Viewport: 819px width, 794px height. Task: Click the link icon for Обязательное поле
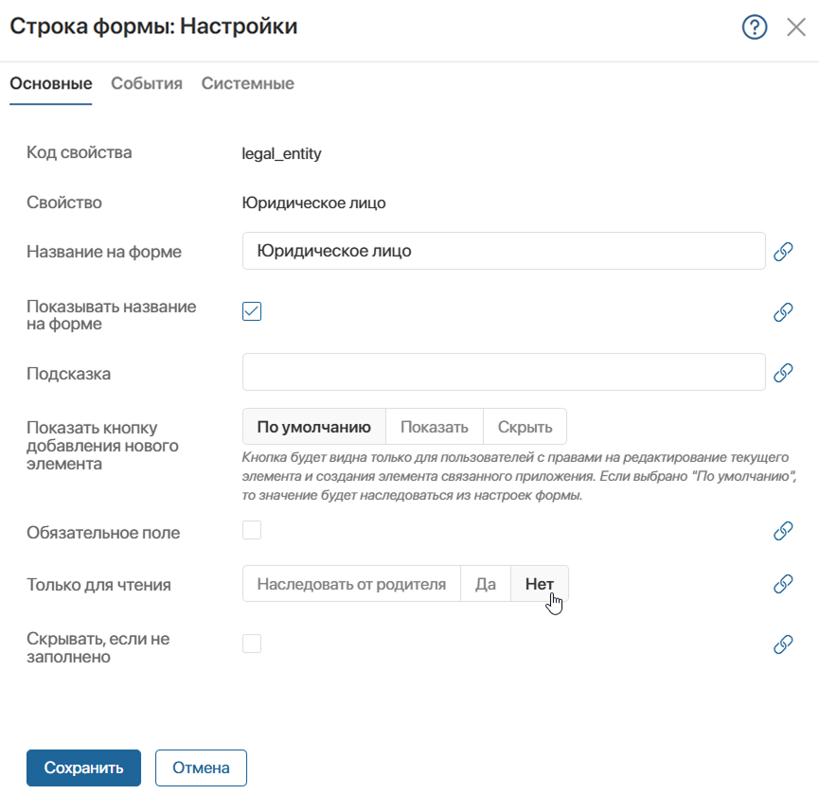tap(783, 531)
